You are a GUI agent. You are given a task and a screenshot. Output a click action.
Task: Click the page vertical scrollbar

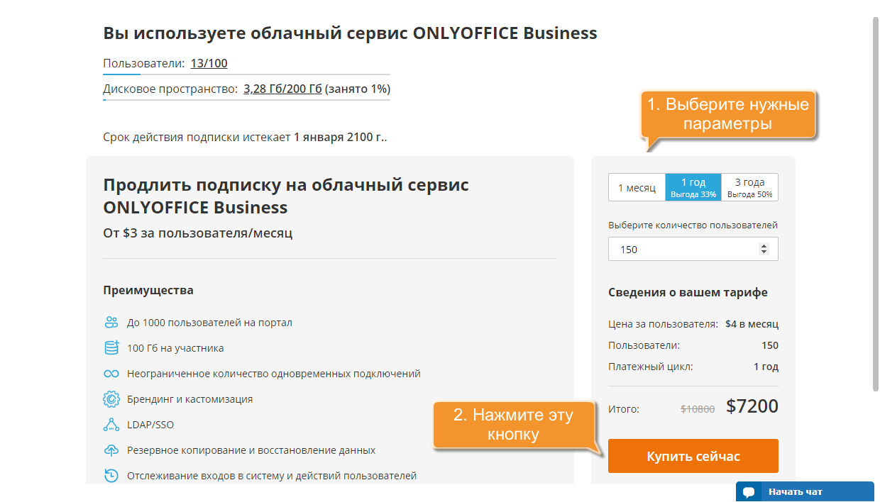click(x=876, y=204)
